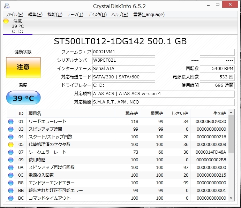Click the yellow caution disk status icon
Image resolution: width=241 pixels, height=208 pixels.
(6, 21)
